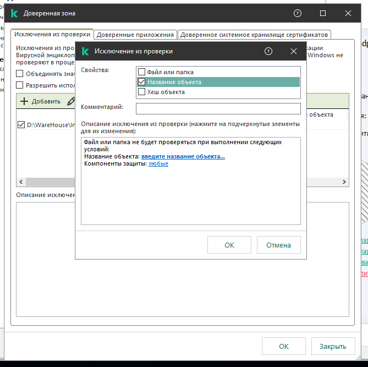Viewport: 368px width, 367px height.
Task: Switch to the Исключения из проверки tab
Action: 52,34
